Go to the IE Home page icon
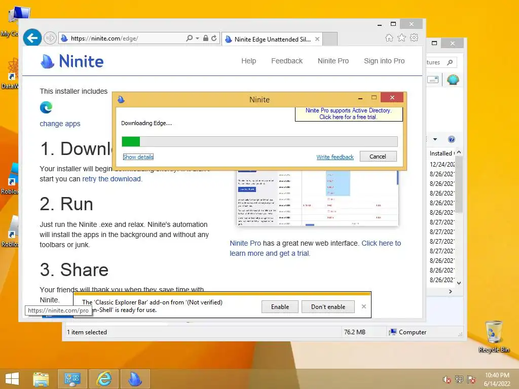 [389, 37]
